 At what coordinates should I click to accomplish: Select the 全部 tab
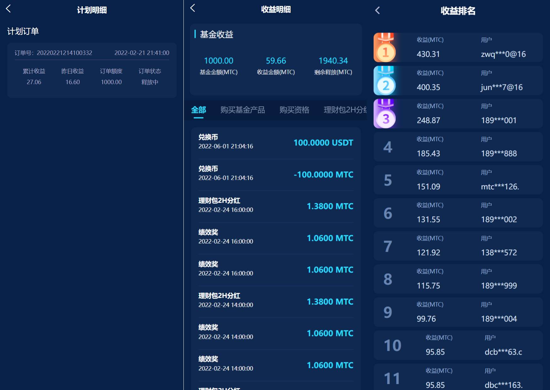(199, 110)
